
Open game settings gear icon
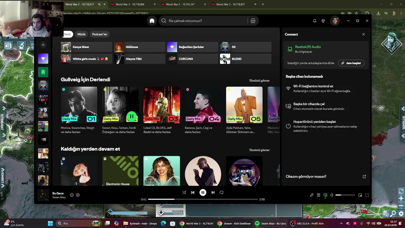[401, 214]
